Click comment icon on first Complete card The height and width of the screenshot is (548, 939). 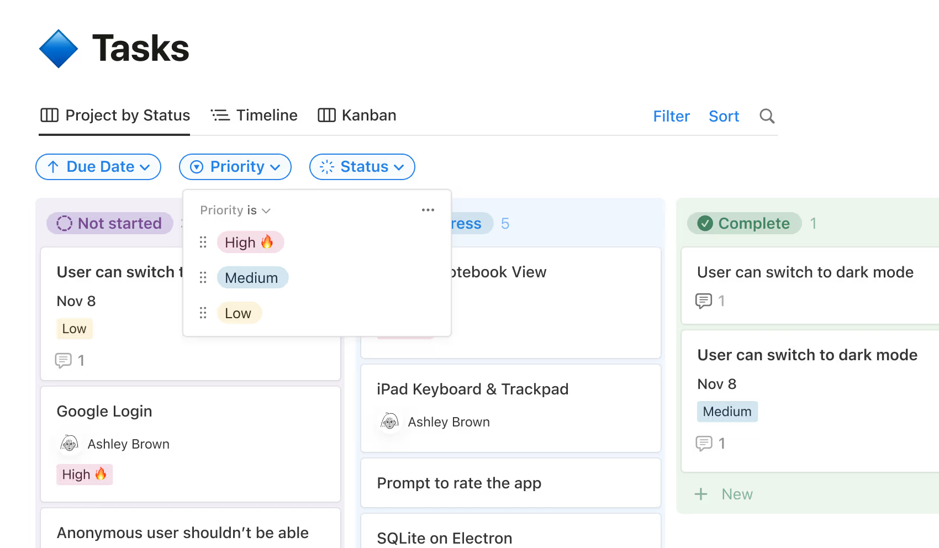[704, 301]
